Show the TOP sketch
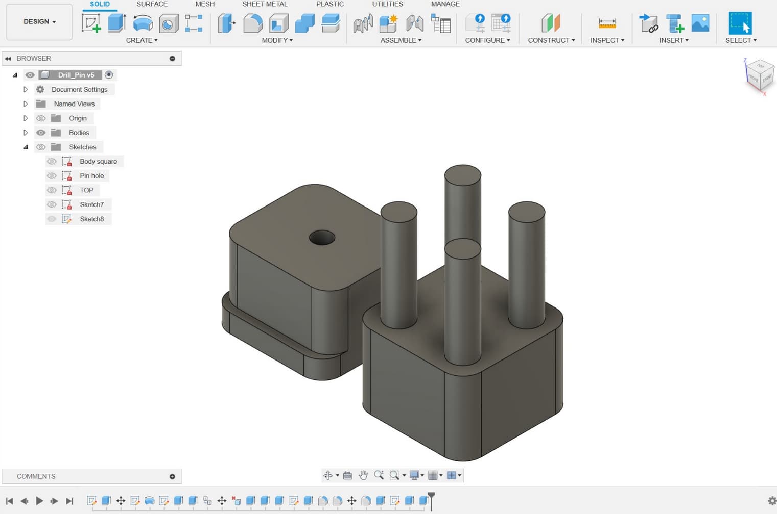Viewport: 777px width, 514px height. click(52, 190)
